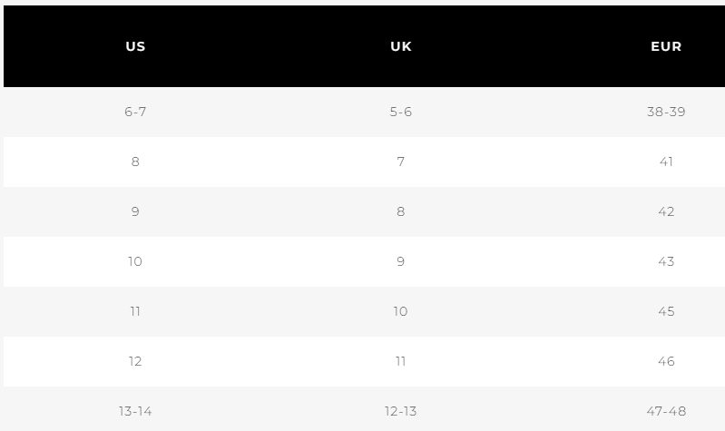
Task: Select the EUR size 47-48 cell
Action: [666, 411]
